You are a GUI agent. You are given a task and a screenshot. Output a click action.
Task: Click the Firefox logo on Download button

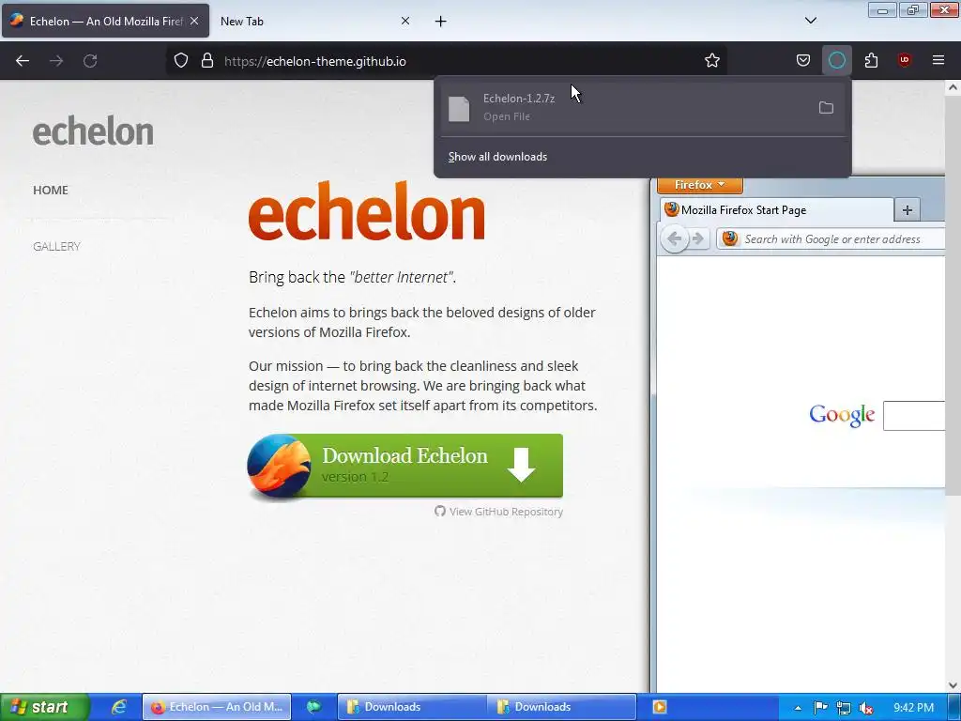click(279, 466)
